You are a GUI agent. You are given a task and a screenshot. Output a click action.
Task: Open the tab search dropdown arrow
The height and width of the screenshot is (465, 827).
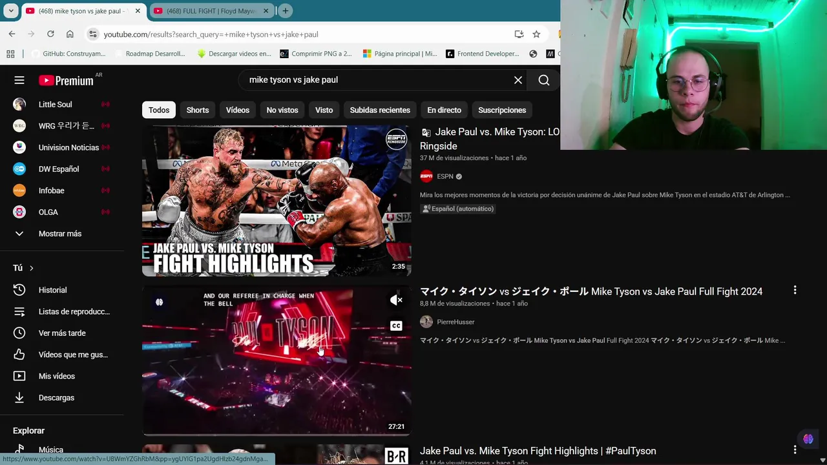coord(10,10)
